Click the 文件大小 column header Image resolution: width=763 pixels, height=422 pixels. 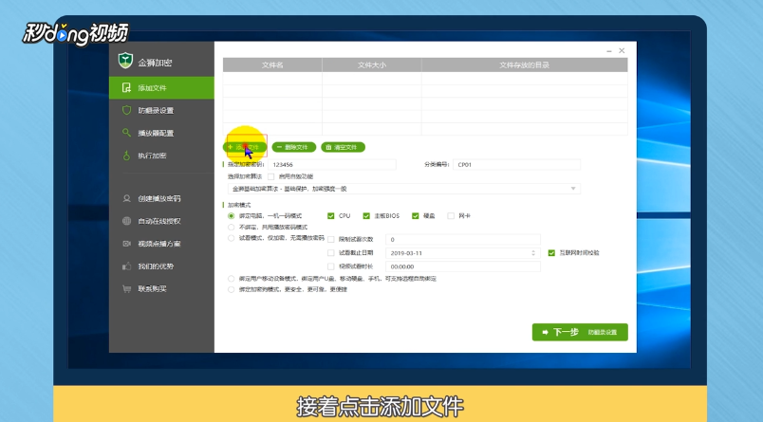(372, 64)
